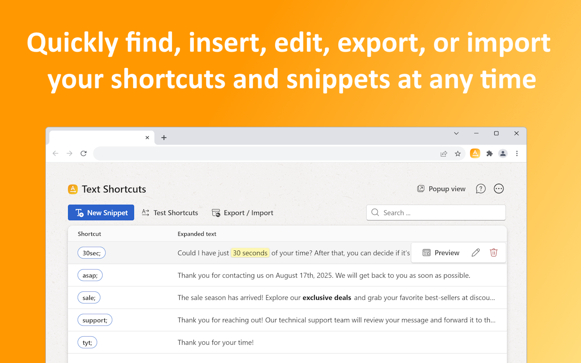This screenshot has width=581, height=363.
Task: Click the Text Shortcuts page title
Action: (x=114, y=189)
